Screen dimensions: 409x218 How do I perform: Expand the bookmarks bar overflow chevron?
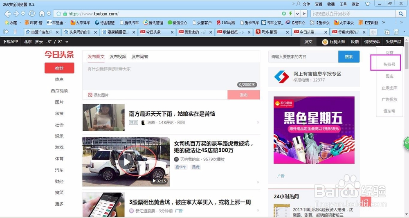point(384,22)
